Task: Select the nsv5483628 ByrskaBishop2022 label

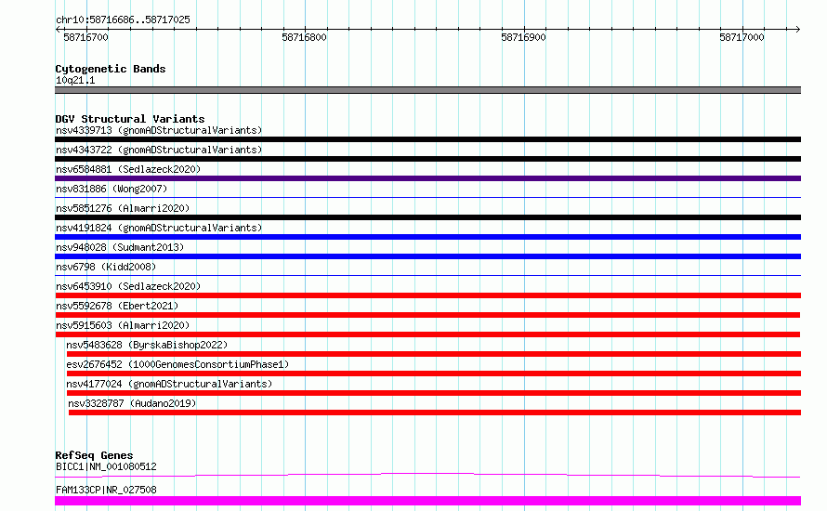Action: pos(147,345)
